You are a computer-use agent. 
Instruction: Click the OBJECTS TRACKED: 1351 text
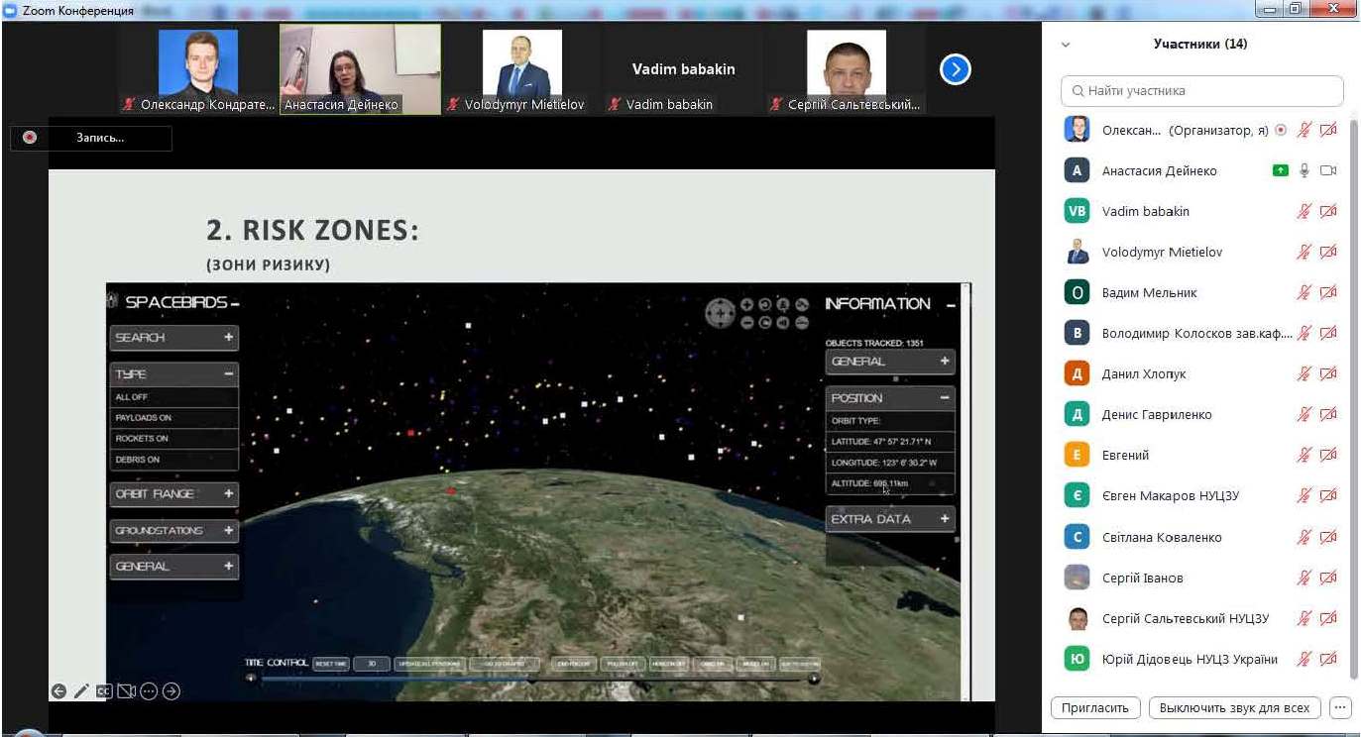(x=874, y=343)
